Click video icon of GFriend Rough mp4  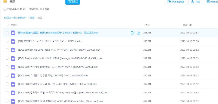13,33
